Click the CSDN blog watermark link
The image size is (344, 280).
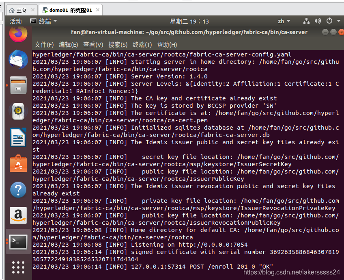coord(292,272)
